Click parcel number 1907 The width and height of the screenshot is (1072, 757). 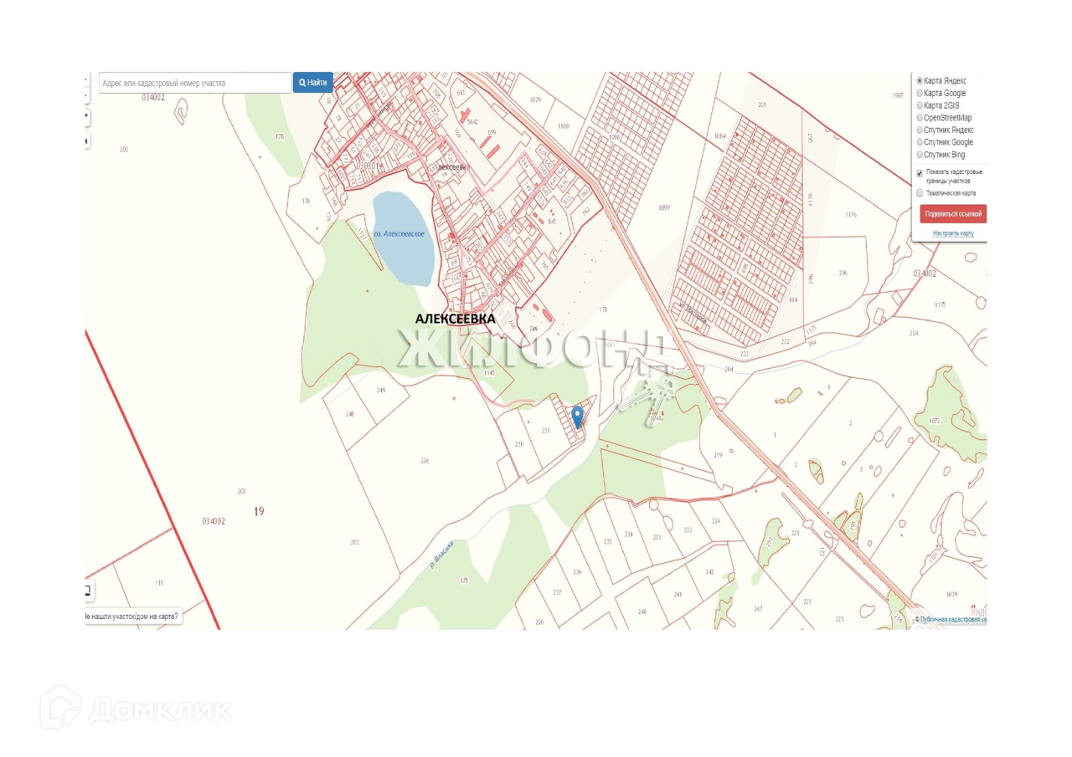click(898, 96)
